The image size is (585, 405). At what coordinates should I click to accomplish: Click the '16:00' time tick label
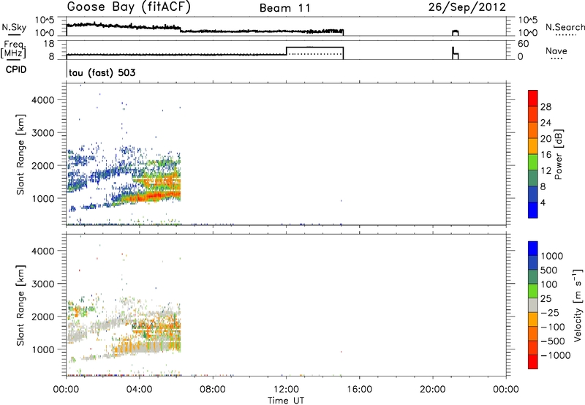(359, 390)
